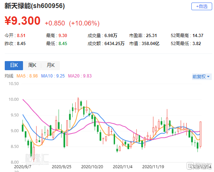Screen dimensions: 214x172
Task: Select the 日K daily chart tab
Action: 14,65
